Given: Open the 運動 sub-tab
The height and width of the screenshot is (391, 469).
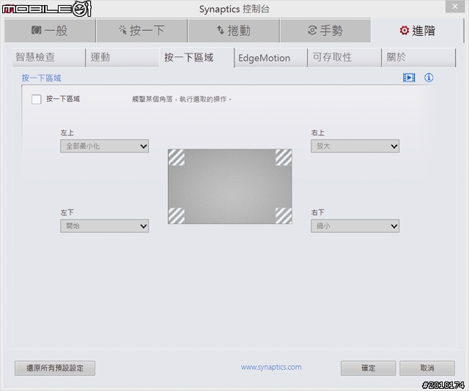Looking at the screenshot, I should coord(122,57).
